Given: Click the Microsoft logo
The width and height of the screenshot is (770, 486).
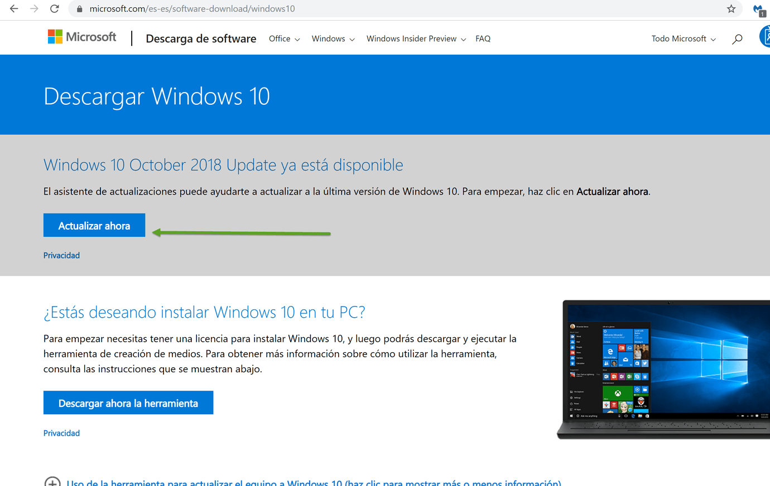Looking at the screenshot, I should pos(82,37).
